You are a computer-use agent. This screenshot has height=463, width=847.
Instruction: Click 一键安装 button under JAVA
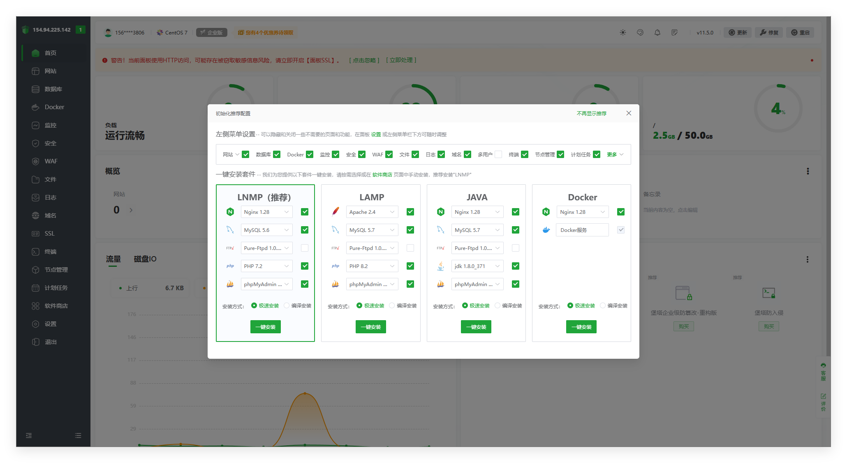pyautogui.click(x=476, y=327)
